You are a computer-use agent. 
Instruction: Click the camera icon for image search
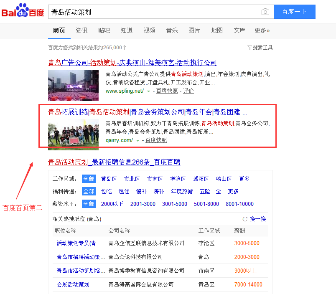click(x=265, y=12)
